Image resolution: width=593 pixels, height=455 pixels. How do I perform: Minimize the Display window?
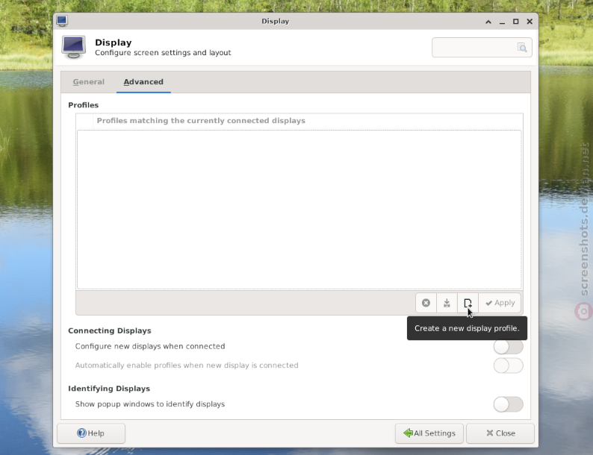(x=502, y=22)
